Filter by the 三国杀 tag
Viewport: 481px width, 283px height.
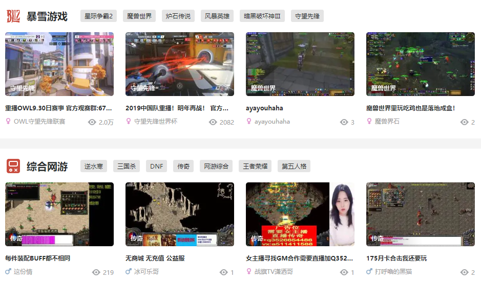127,166
